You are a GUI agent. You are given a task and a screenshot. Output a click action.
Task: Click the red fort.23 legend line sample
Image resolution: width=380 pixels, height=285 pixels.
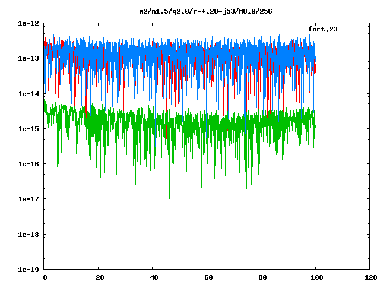point(351,29)
